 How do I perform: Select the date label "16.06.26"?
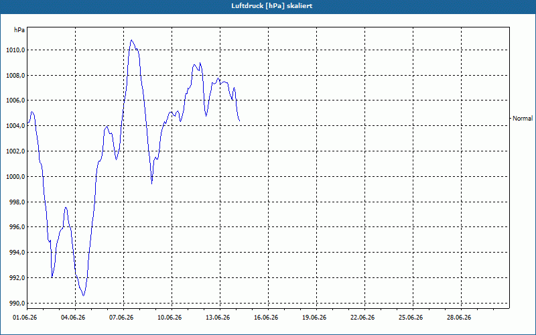point(266,318)
